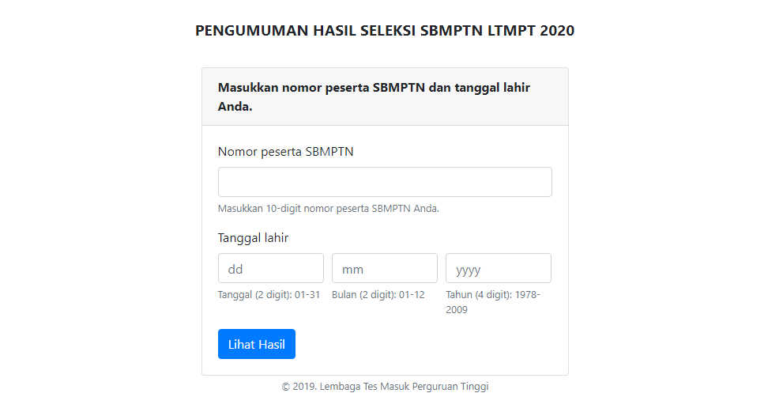Click the "Tanggal lahir" label

coord(253,238)
